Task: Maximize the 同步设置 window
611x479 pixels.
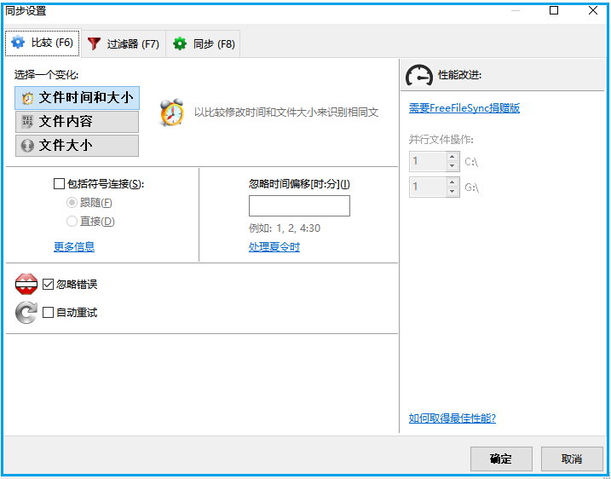Action: [554, 10]
